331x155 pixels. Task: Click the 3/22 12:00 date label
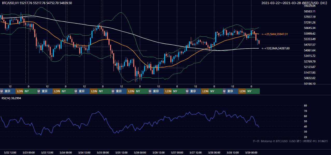tap(10, 152)
